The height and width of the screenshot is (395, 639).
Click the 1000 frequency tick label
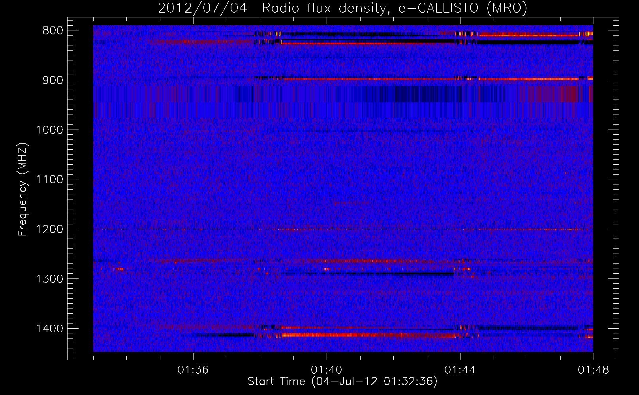[49, 130]
